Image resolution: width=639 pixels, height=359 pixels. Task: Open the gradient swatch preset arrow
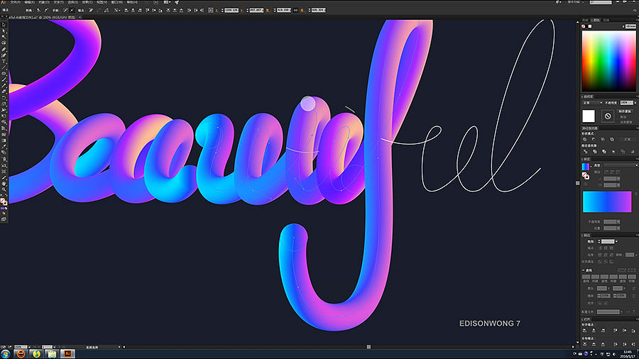click(x=591, y=167)
